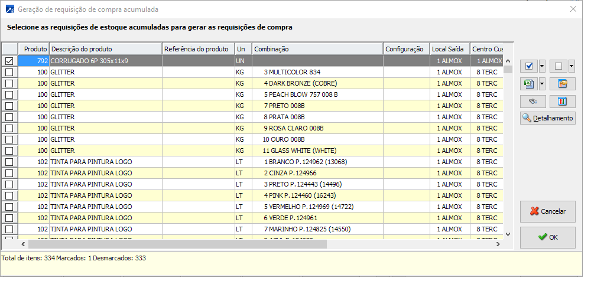Click the 5 PEACH BLOW 757 008 B cell
Image resolution: width=591 pixels, height=281 pixels.
tap(318, 94)
